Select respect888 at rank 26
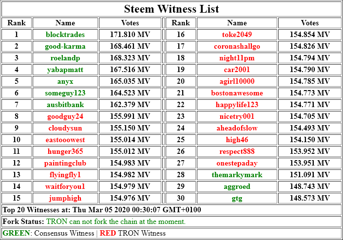The width and height of the screenshot is (343, 240). click(237, 151)
